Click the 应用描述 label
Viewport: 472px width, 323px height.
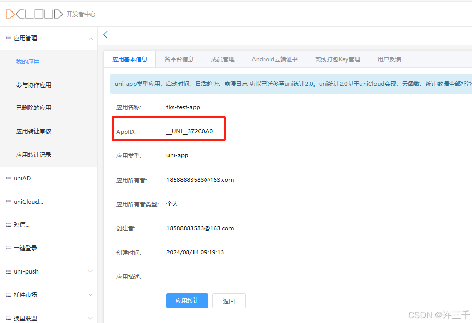128,277
